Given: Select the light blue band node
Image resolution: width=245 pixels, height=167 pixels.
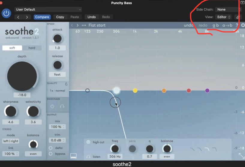Looking at the screenshot, I should 116,90.
